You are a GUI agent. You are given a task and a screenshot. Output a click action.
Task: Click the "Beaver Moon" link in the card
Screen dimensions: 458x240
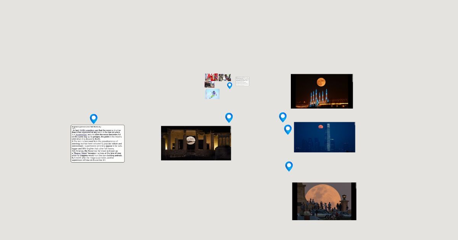pyautogui.click(x=80, y=153)
